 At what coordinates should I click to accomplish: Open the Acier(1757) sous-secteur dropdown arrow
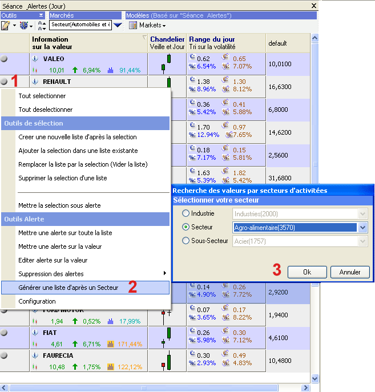click(363, 241)
